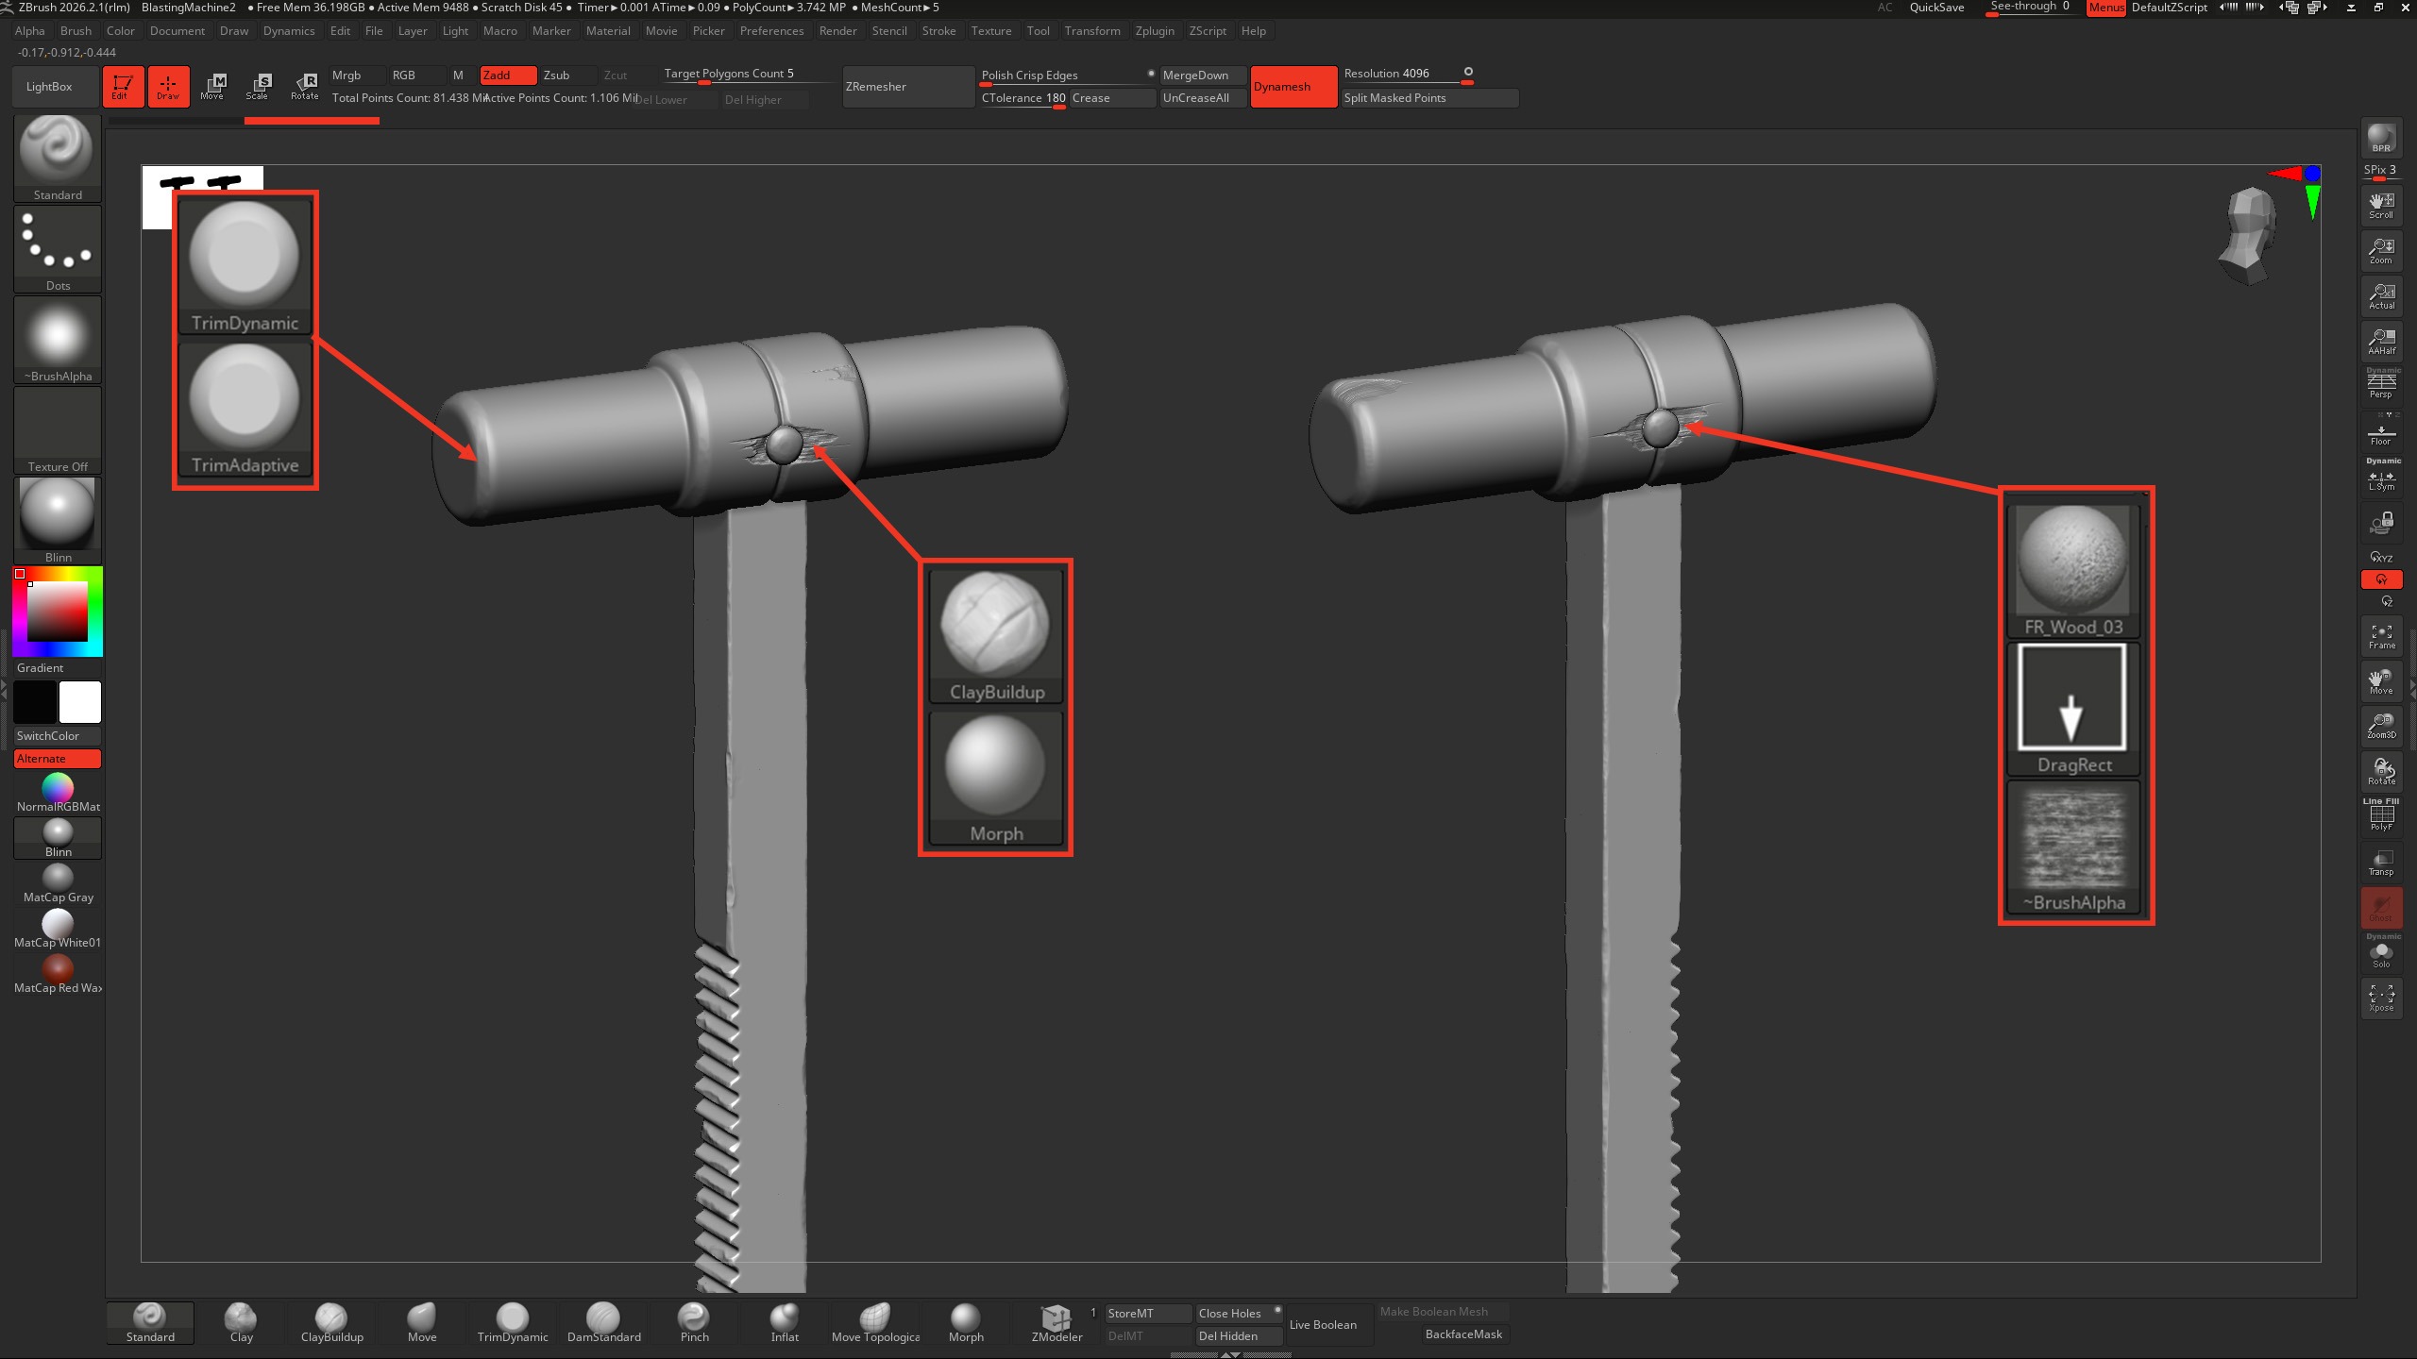Click the BPR render icon
The image size is (2417, 1359).
coord(2381,138)
